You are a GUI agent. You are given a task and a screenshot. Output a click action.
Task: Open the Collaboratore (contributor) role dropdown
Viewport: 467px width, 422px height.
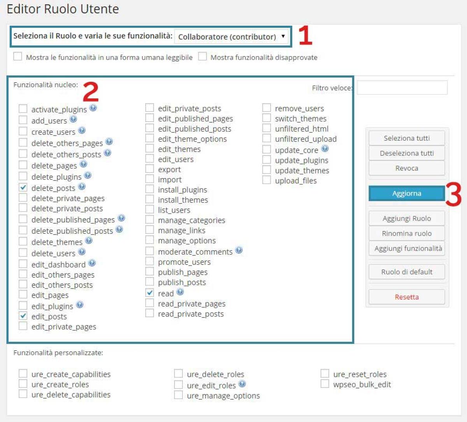click(232, 37)
